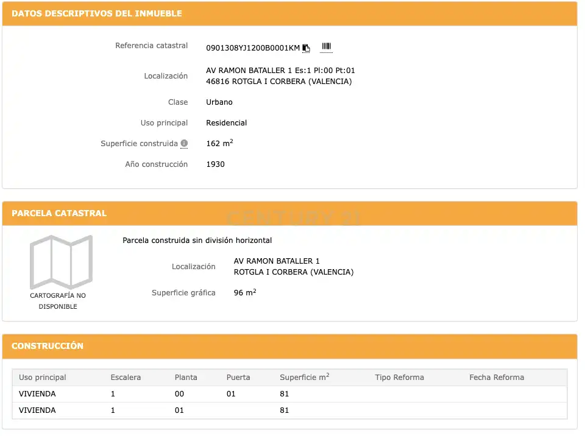Select the first VIVIENDA row, planta 00

tap(289, 394)
